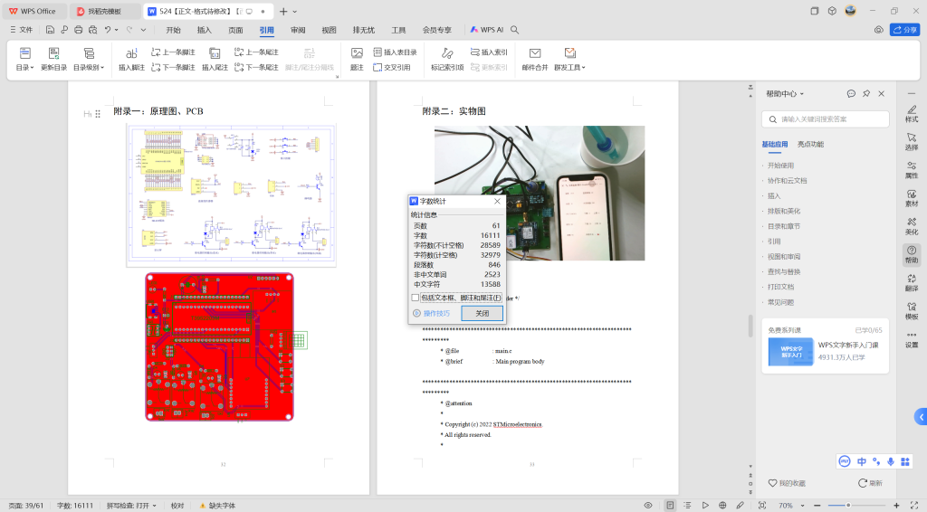
Task: Open WPS AI button
Action: pyautogui.click(x=486, y=30)
